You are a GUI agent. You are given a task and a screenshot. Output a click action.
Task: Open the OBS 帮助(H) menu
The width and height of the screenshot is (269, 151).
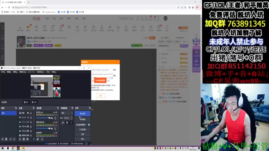pyautogui.click(x=54, y=72)
